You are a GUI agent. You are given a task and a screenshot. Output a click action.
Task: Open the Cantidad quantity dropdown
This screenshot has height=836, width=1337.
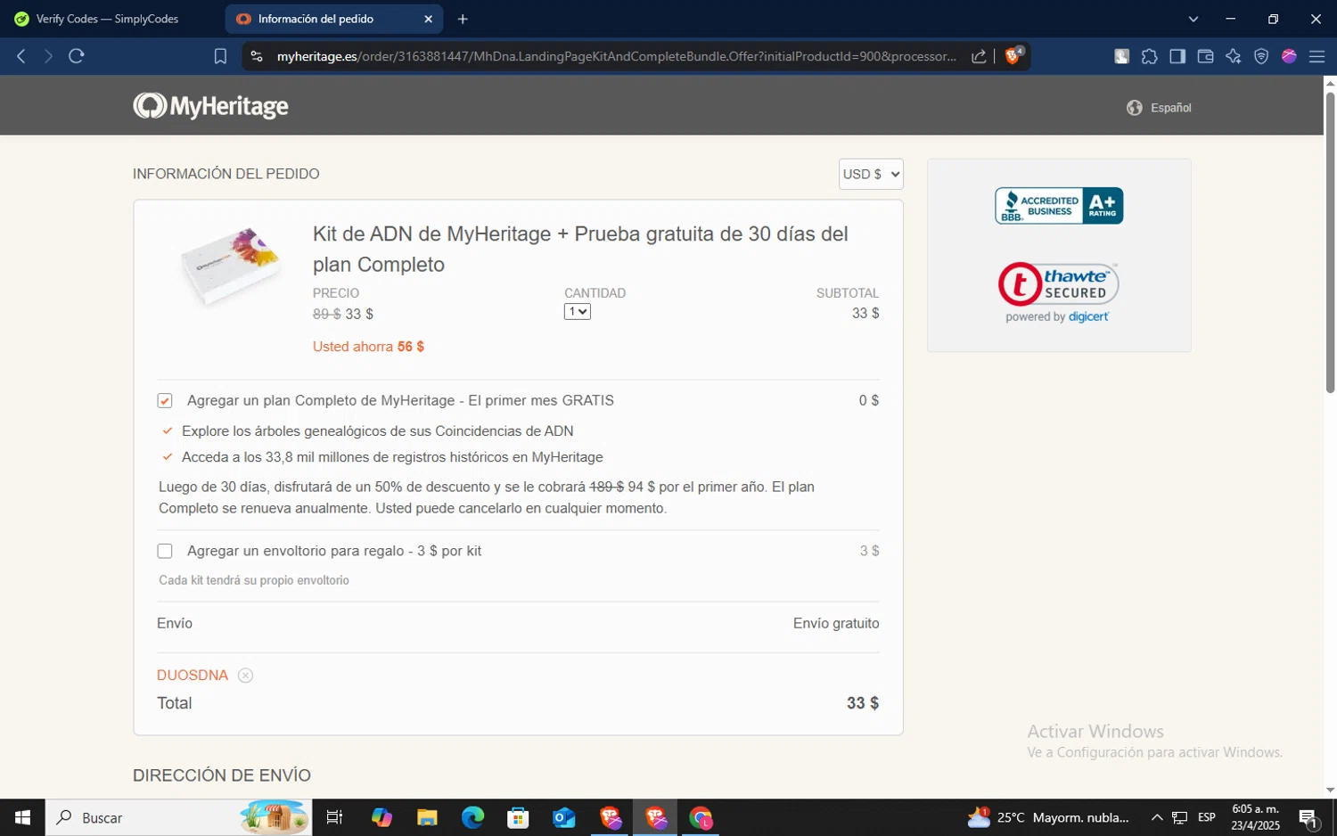click(x=578, y=312)
